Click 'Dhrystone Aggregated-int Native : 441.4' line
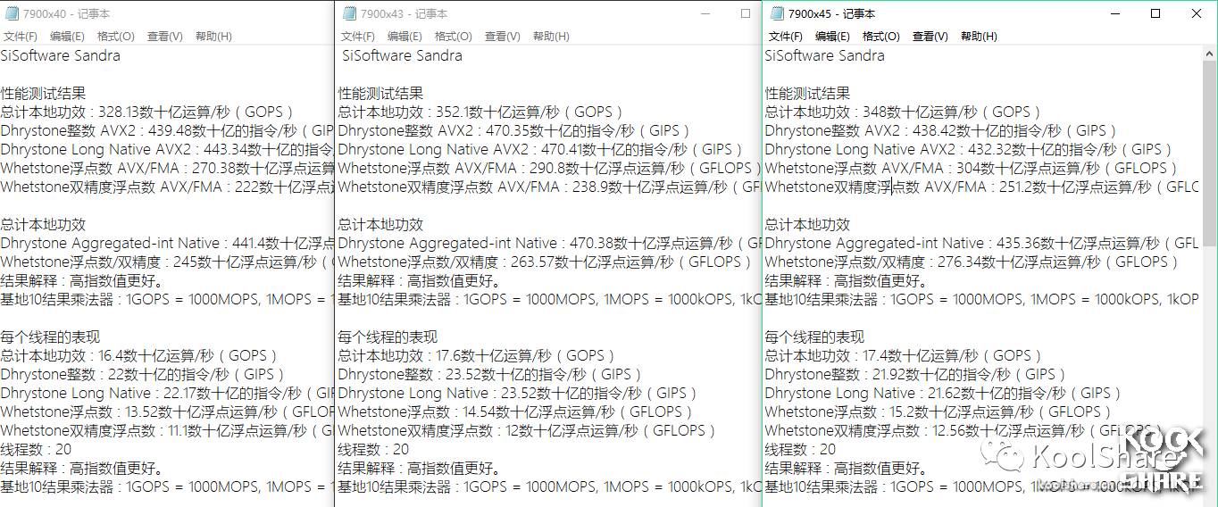Viewport: 1218px width, 507px height. coord(167,243)
